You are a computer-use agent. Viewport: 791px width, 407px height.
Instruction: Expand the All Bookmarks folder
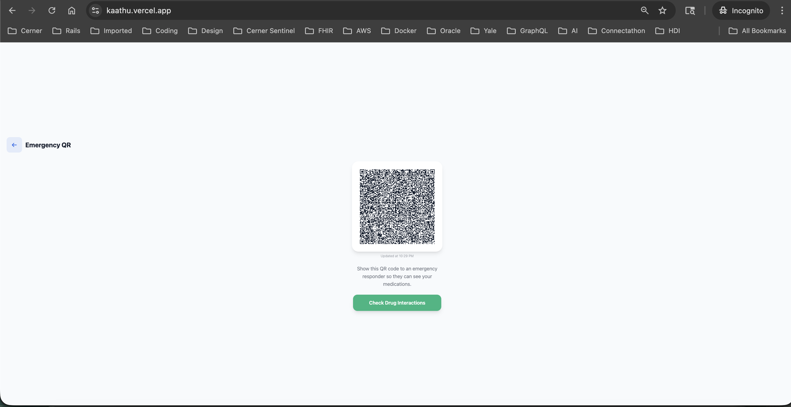757,31
